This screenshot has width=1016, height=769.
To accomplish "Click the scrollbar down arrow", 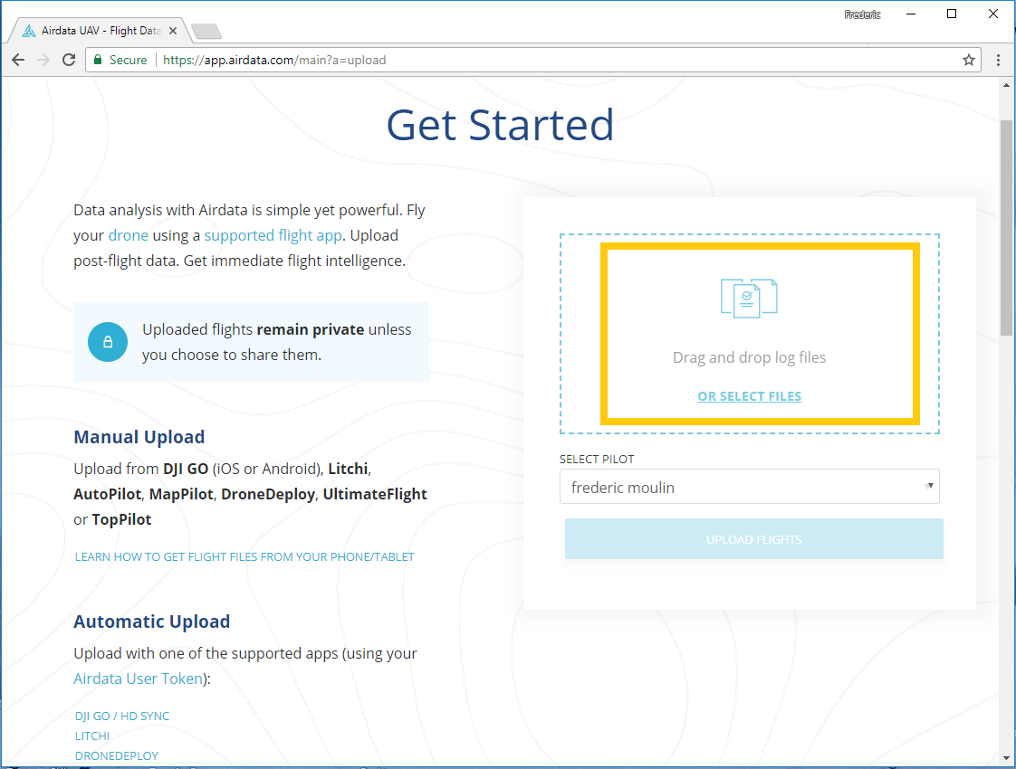I will point(1006,757).
